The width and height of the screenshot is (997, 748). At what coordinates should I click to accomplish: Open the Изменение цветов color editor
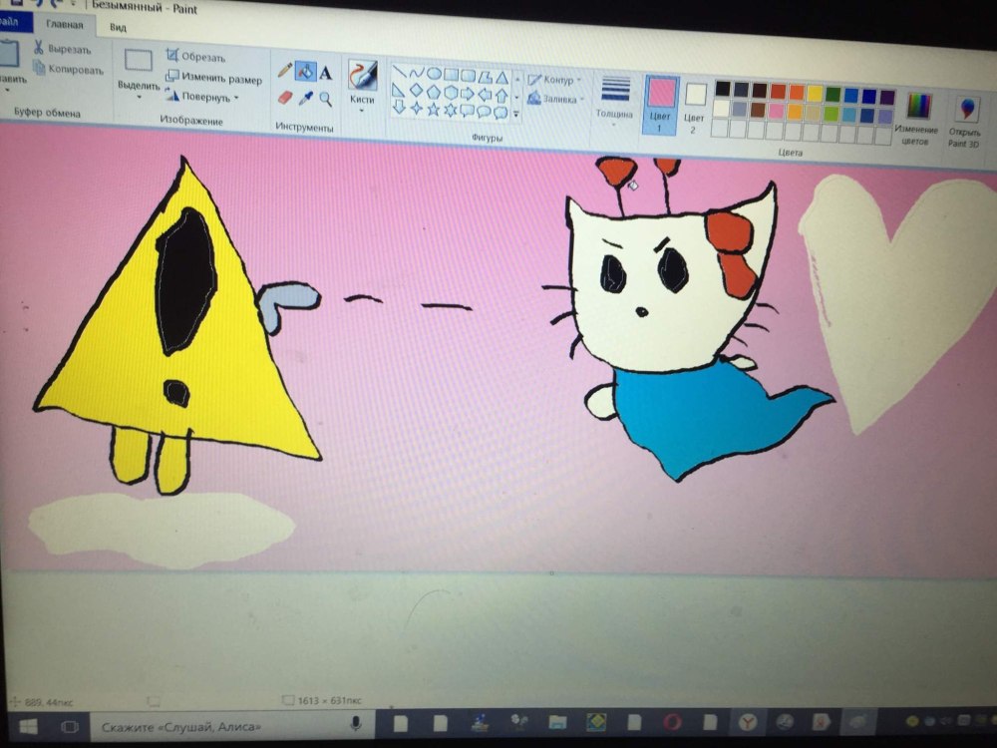917,119
